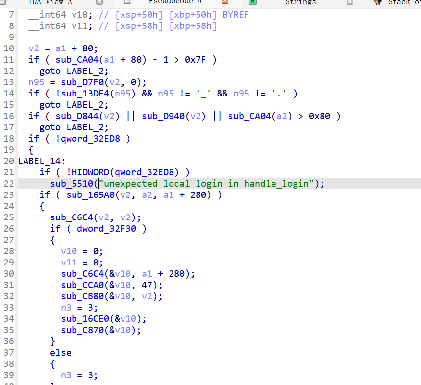Switch to the IDA View-A tab
421x385 pixels.
coord(50,2)
